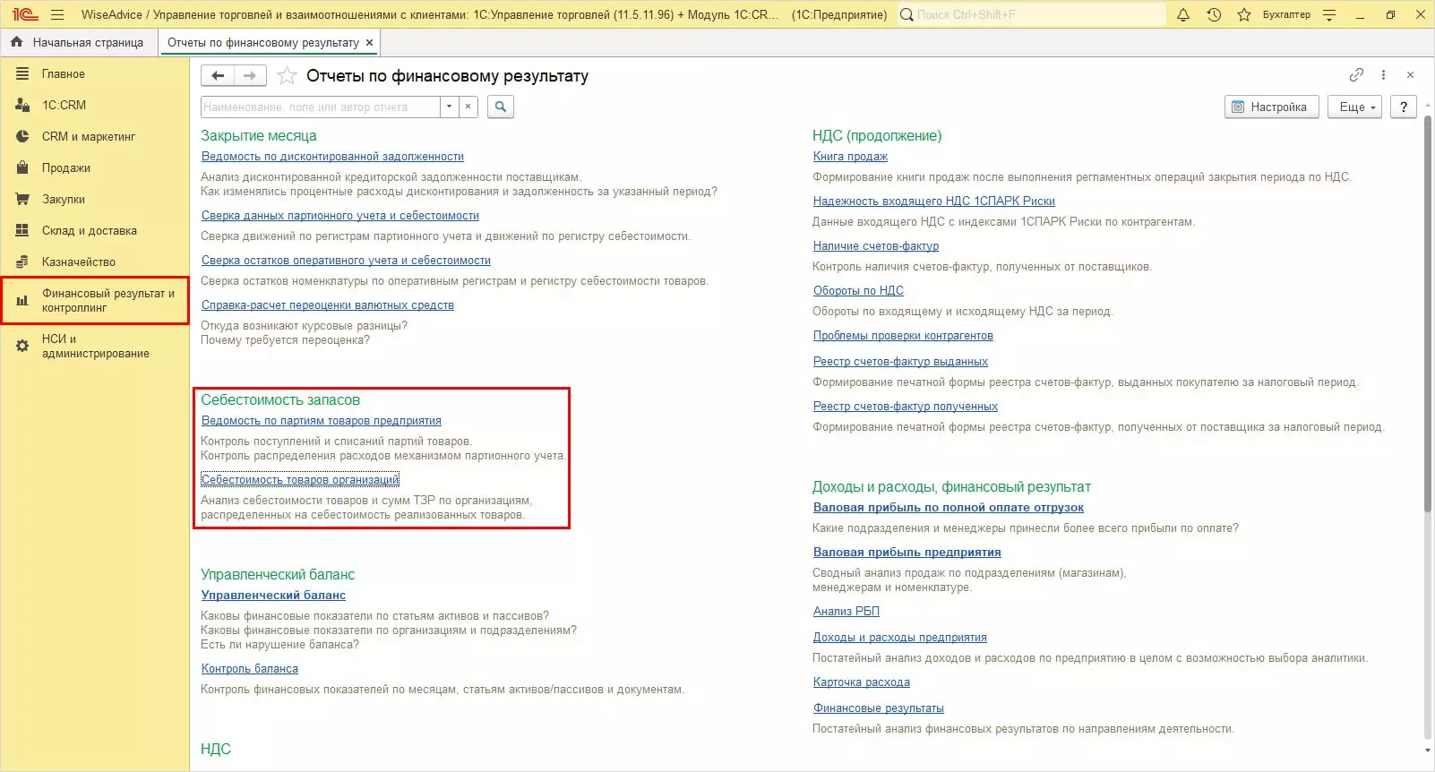Open Валовая прибыль по полной оплате отгрузок
Viewport: 1435px width, 772px height.
point(949,508)
